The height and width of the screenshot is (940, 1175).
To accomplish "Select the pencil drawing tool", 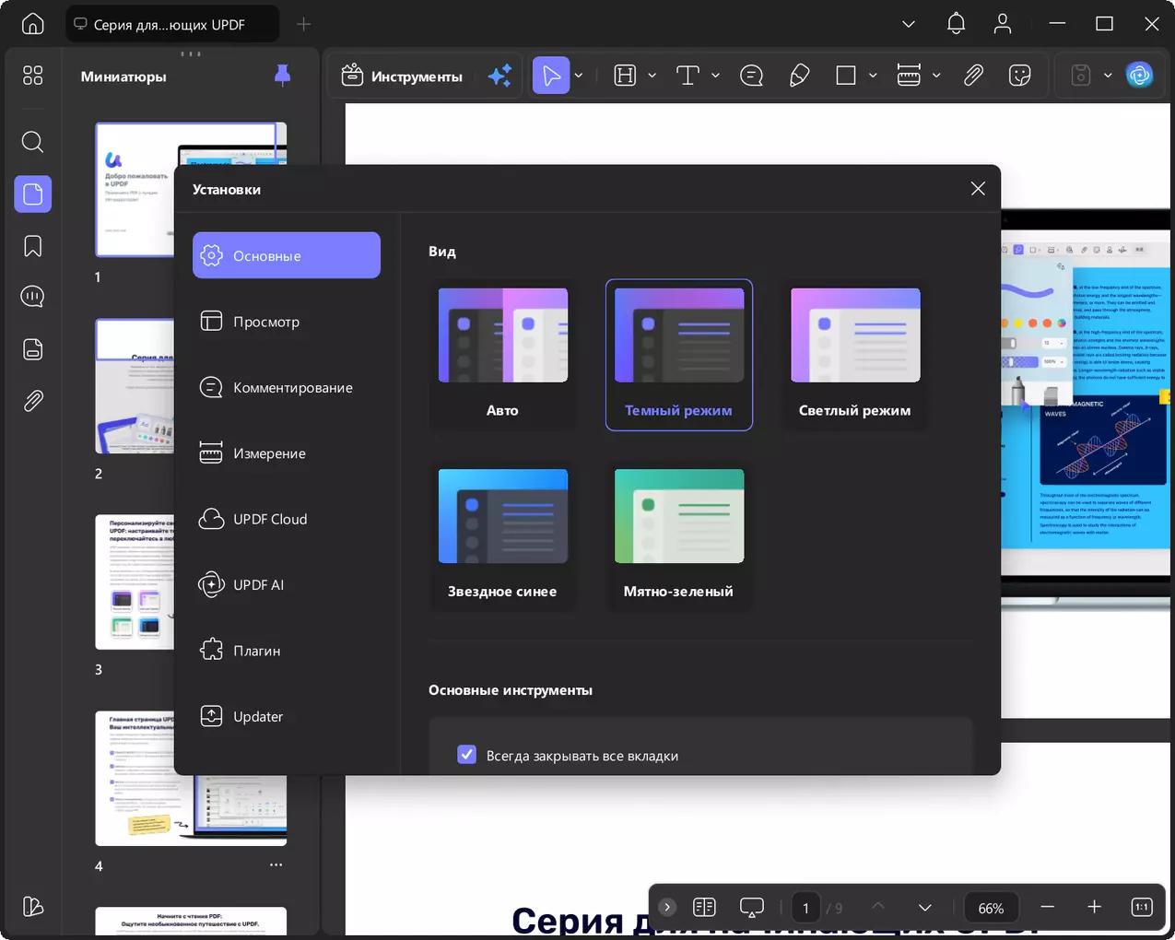I will [x=800, y=76].
